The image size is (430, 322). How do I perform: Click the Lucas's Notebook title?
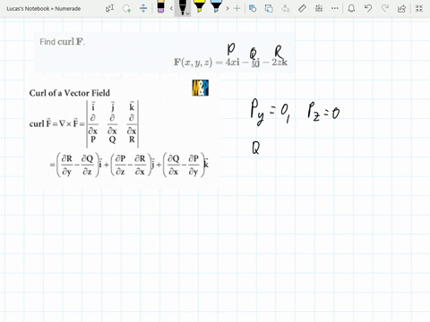pyautogui.click(x=44, y=9)
